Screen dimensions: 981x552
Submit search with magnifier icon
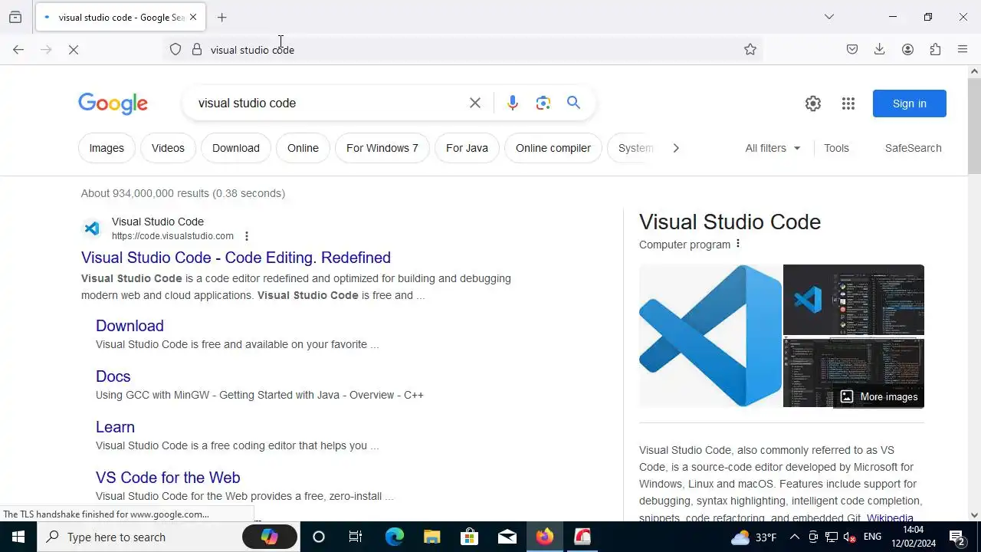click(x=573, y=103)
